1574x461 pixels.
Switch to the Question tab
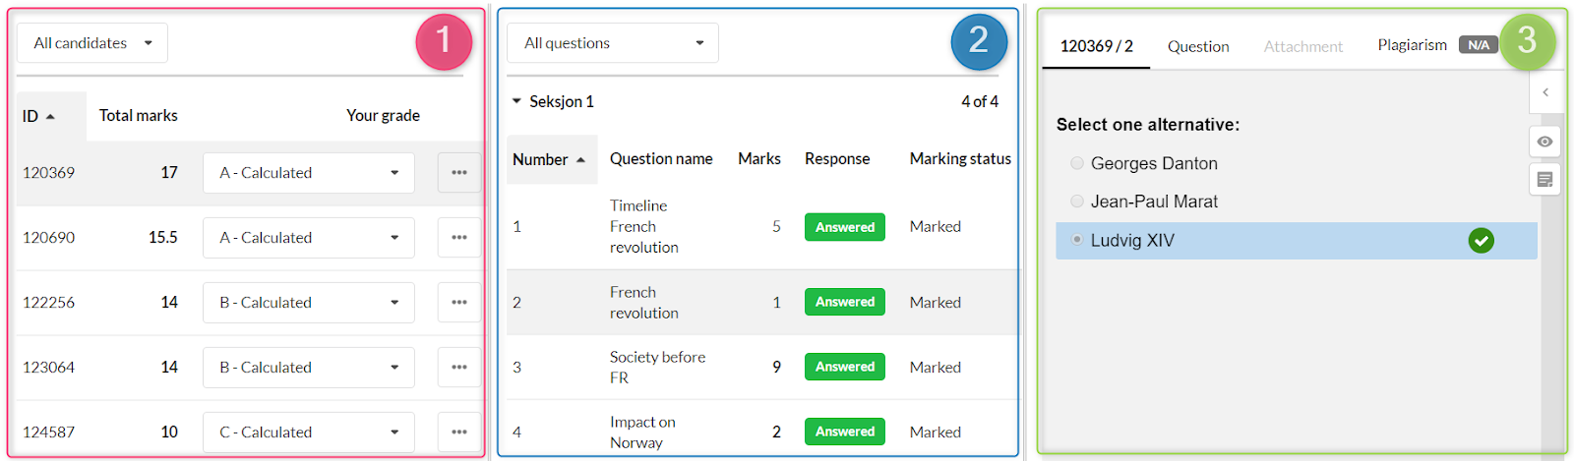(x=1198, y=46)
